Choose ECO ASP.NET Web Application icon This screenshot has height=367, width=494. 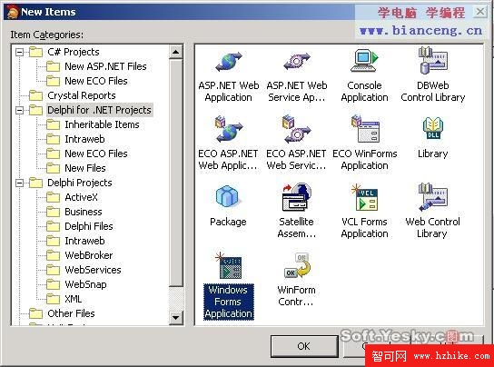coord(229,129)
